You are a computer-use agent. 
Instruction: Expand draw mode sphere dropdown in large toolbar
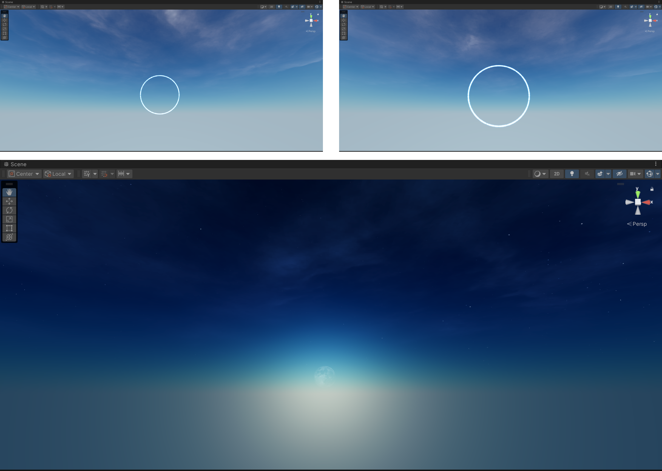[540, 174]
